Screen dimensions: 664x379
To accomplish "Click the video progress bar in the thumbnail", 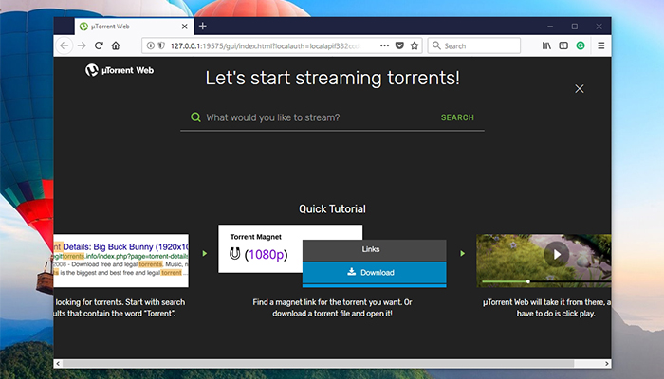I will [546, 281].
